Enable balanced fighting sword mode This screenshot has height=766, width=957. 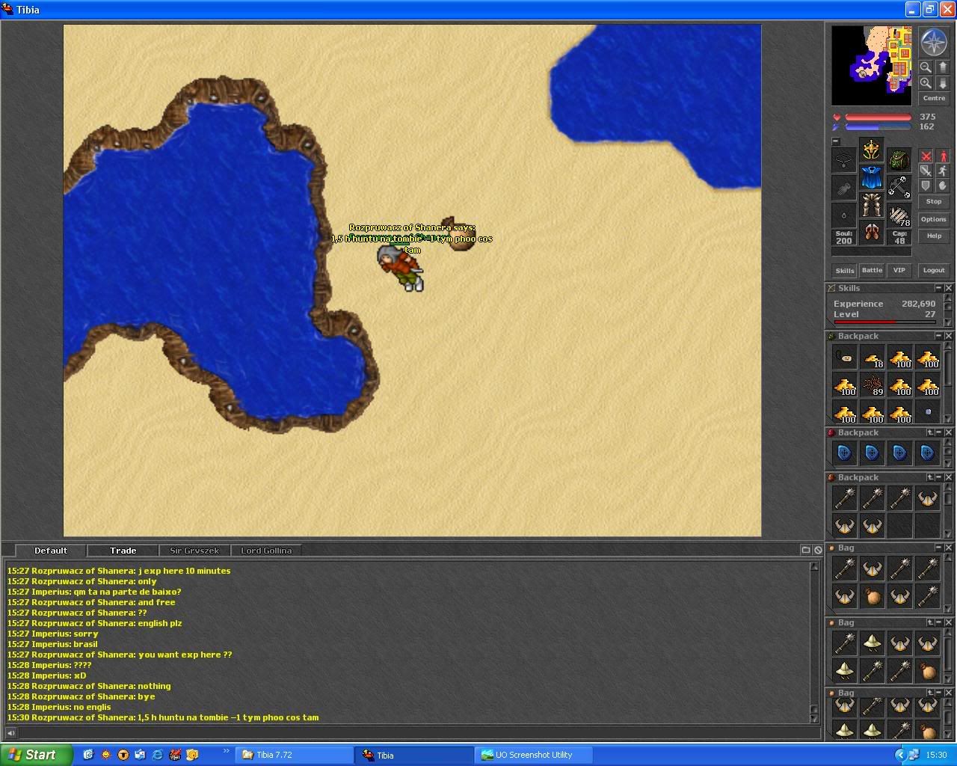926,171
